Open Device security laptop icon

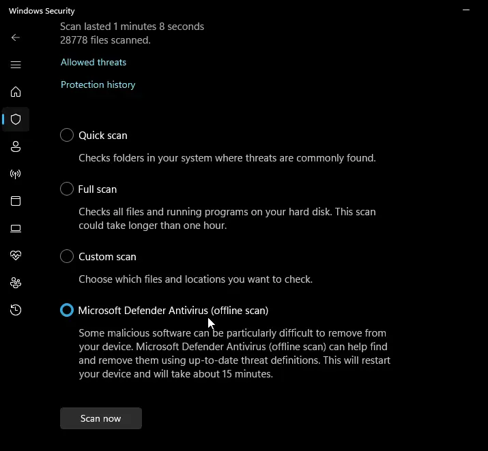coord(16,228)
